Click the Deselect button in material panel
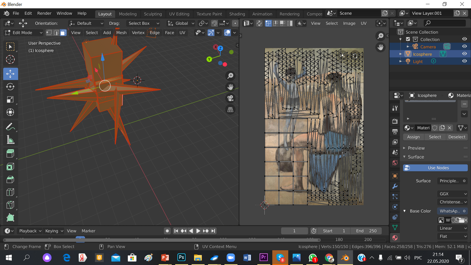The height and width of the screenshot is (265, 471). tap(457, 137)
